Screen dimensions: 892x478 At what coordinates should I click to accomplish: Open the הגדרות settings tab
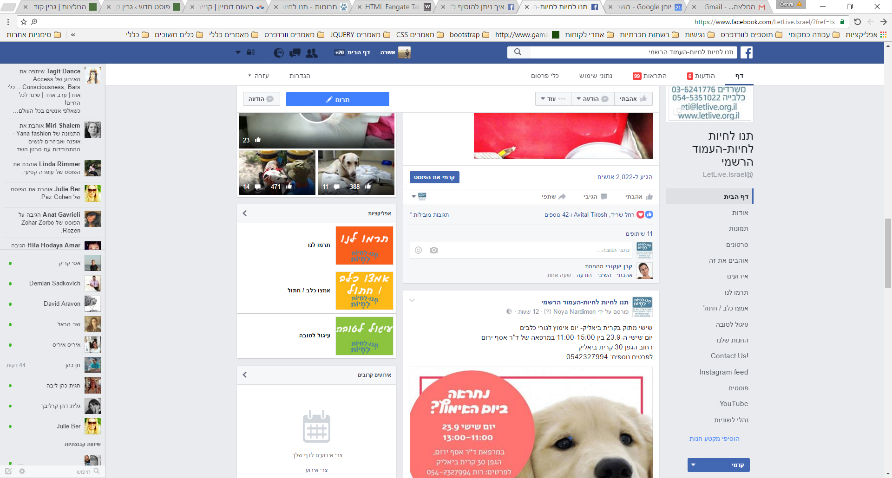(300, 76)
